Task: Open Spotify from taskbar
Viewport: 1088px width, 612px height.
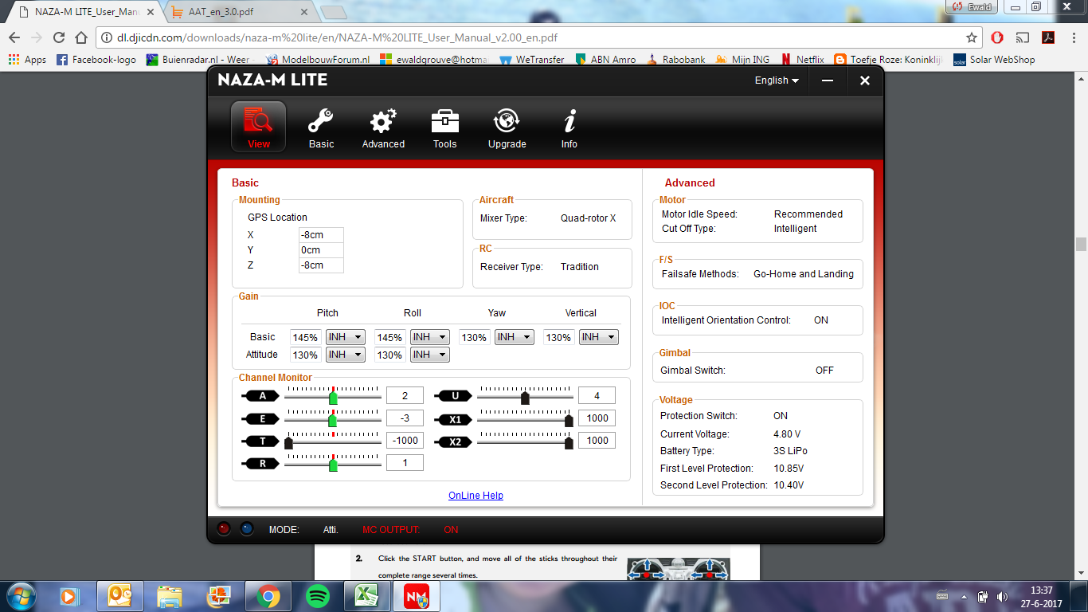Action: point(318,596)
